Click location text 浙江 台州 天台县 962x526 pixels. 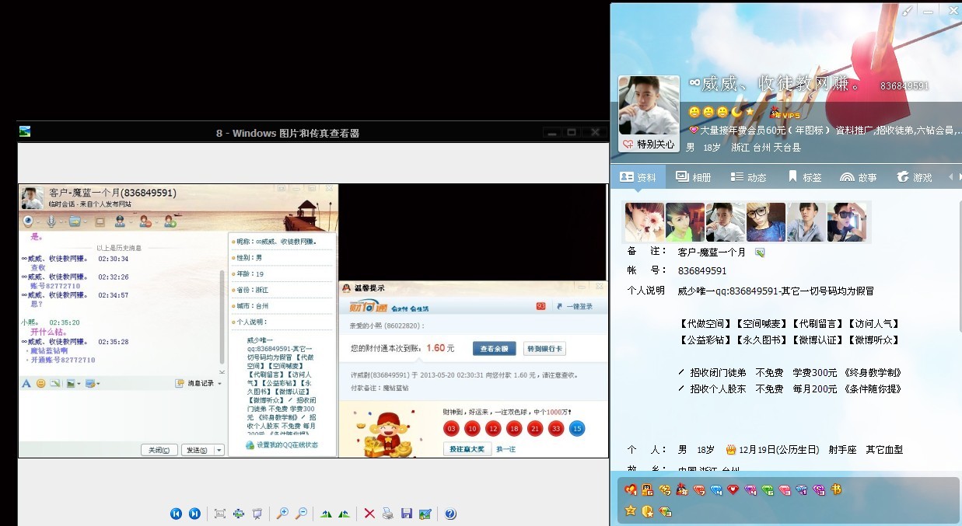tap(765, 147)
